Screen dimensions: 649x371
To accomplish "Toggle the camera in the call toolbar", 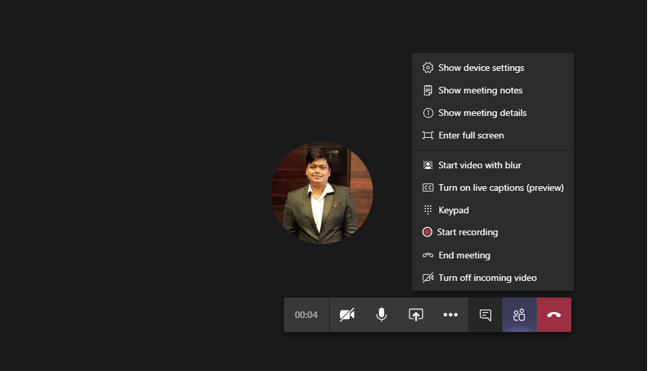I will [x=347, y=315].
